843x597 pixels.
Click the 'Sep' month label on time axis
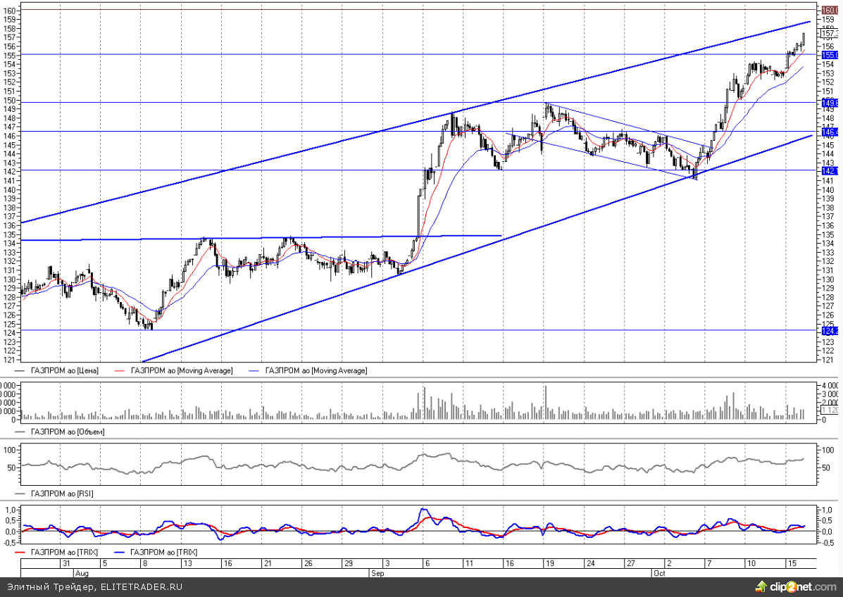point(377,573)
